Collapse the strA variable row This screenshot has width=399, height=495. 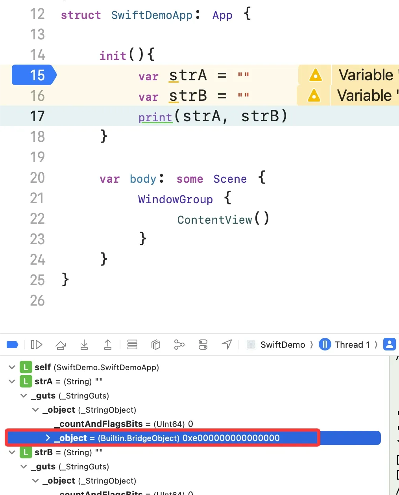(x=12, y=382)
